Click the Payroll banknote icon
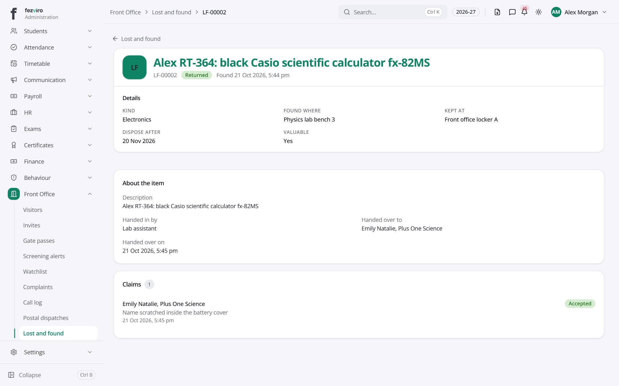The image size is (619, 386). click(x=14, y=96)
